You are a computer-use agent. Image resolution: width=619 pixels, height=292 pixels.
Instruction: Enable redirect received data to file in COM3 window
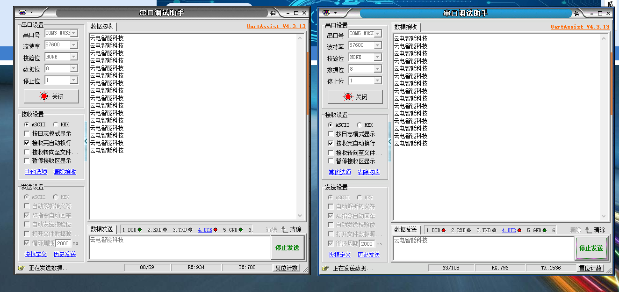coord(27,152)
